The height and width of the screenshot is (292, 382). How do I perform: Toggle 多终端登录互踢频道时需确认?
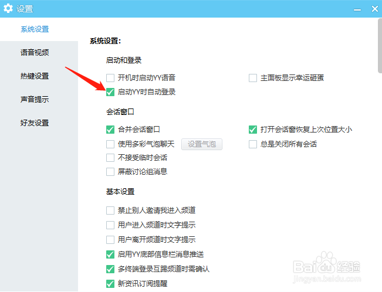[x=110, y=269]
